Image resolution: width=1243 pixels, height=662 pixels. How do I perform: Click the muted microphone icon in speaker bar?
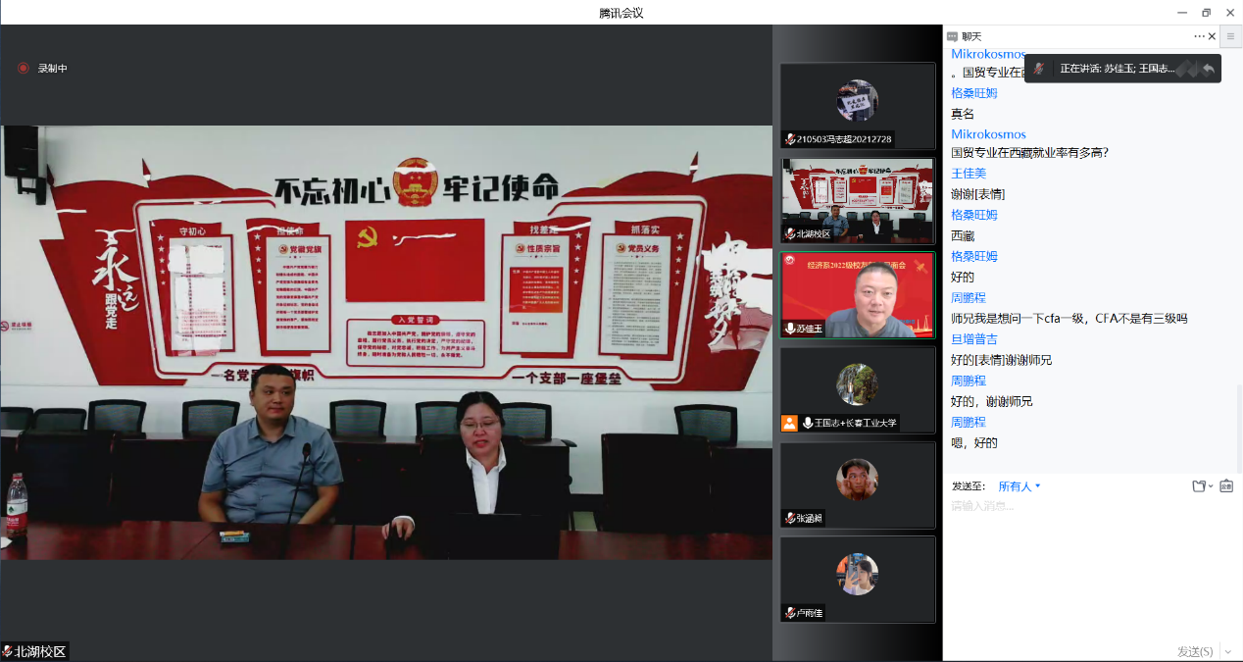pyautogui.click(x=1038, y=69)
